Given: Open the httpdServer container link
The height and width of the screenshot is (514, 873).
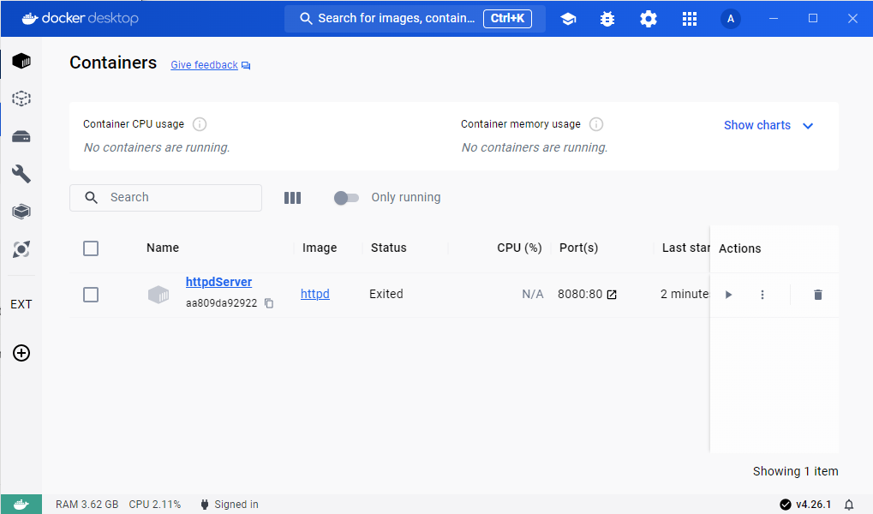Looking at the screenshot, I should 218,282.
